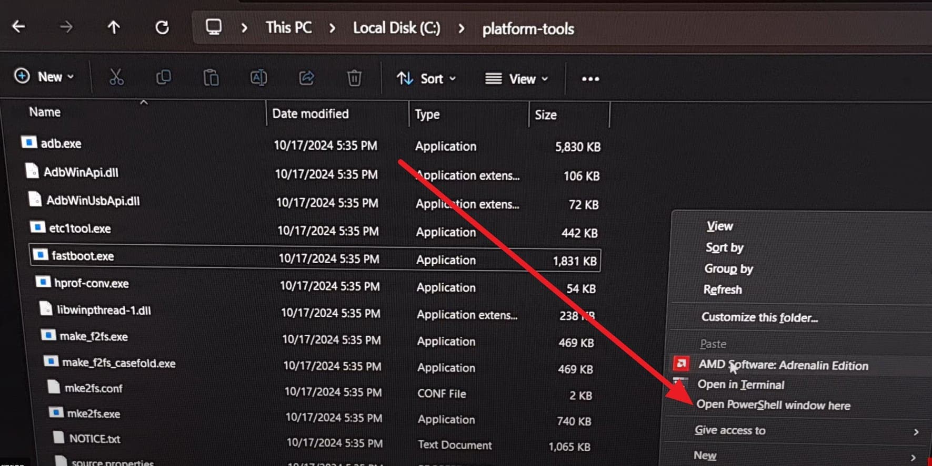Click the Paste clipboard icon in the toolbar
This screenshot has width=932, height=466.
point(211,78)
